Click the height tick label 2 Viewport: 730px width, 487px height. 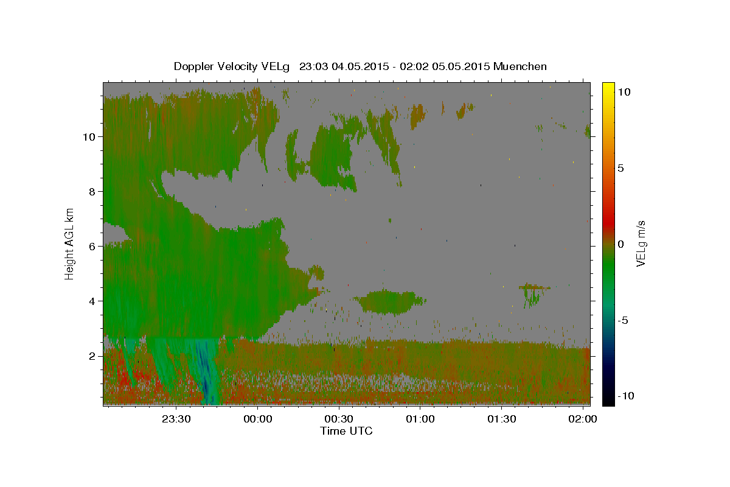(x=91, y=356)
